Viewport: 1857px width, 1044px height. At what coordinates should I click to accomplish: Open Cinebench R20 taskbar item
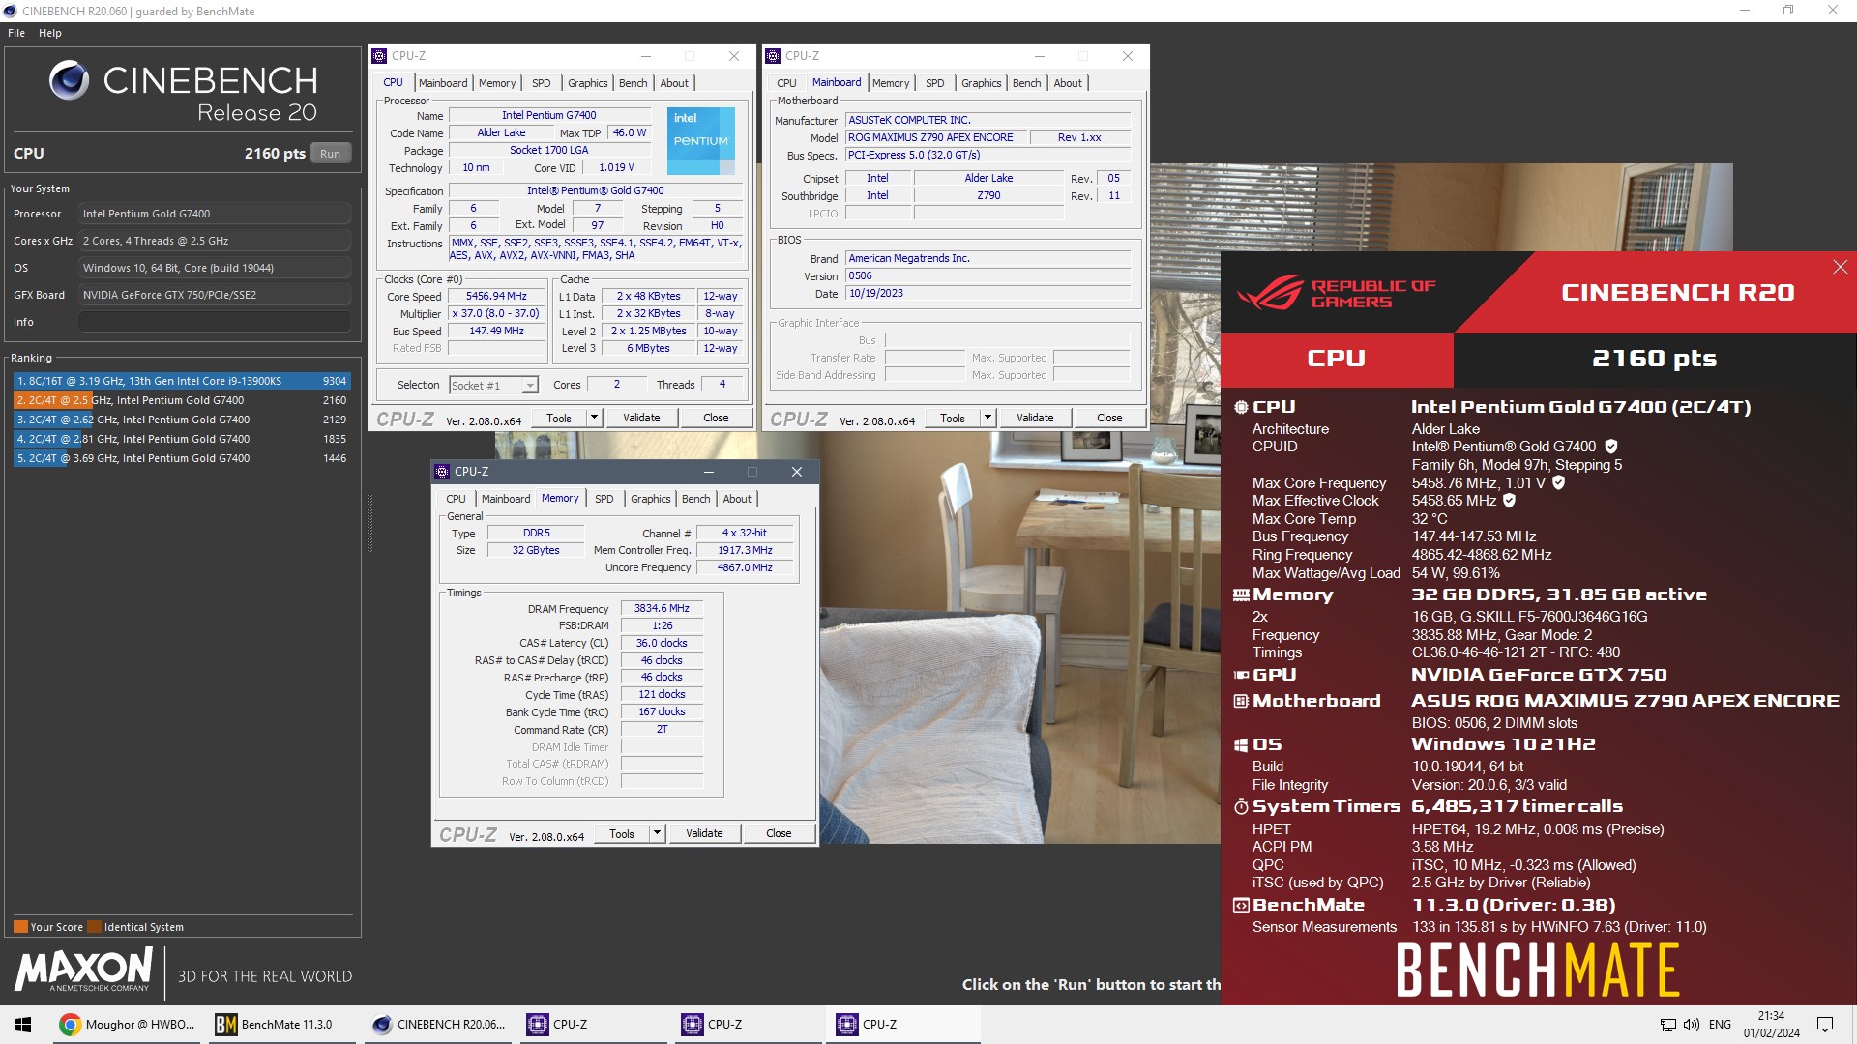[439, 1025]
